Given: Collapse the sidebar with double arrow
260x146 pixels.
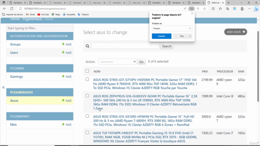Looking at the screenshot, I should pyautogui.click(x=3, y=88).
